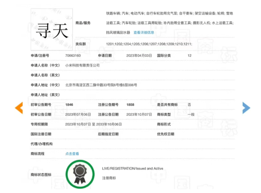Image resolution: width=261 pixels, height=193 pixels.
Task: Select the 商标形式 label
Action: [164, 124]
